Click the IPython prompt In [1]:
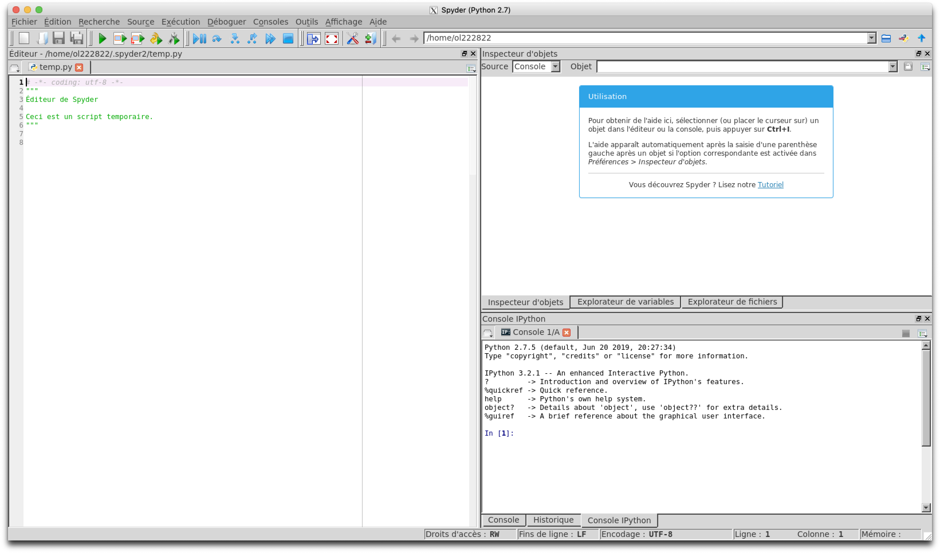940x553 pixels. pos(499,433)
